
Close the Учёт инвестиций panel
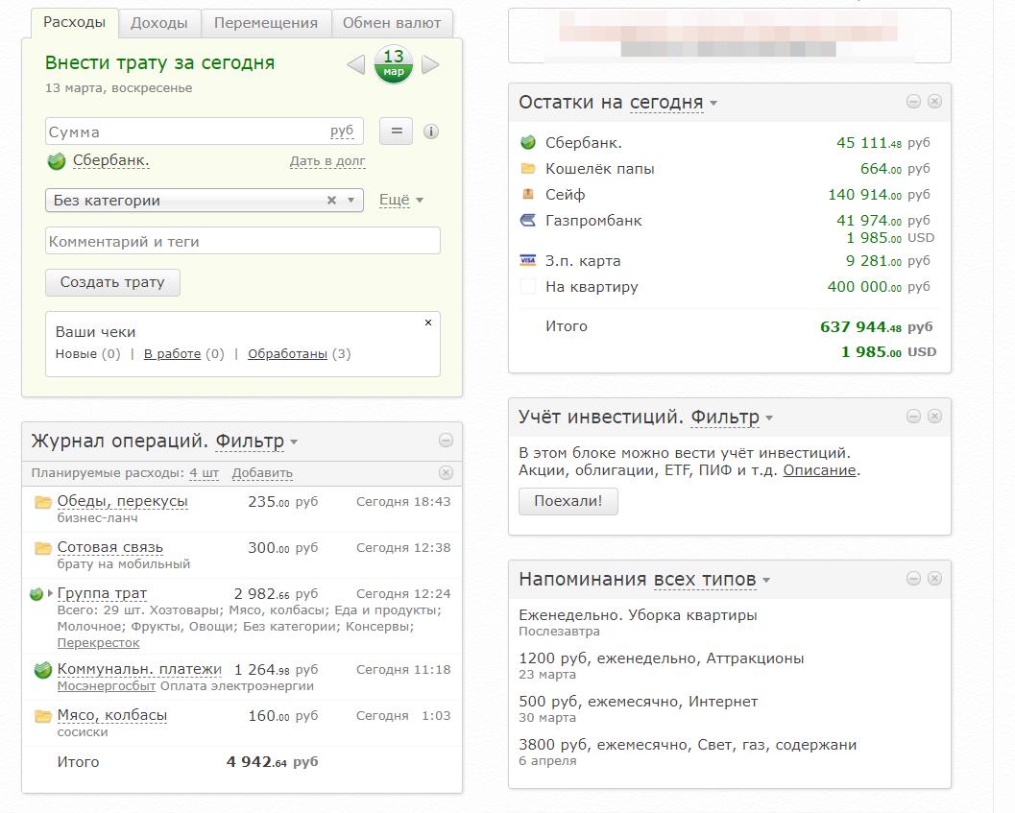[934, 417]
